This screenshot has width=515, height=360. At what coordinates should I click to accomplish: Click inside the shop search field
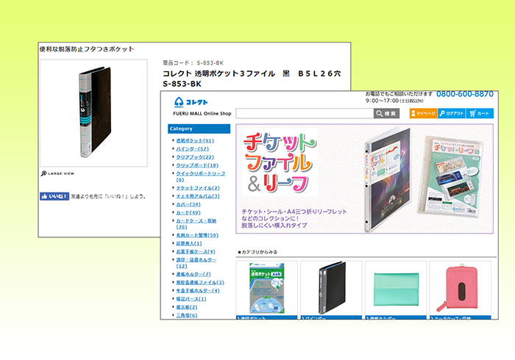[305, 113]
